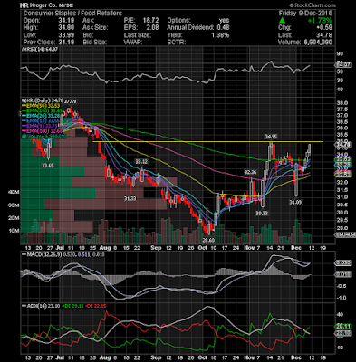
Task: Click the EPS value 2.08
Action: [x=152, y=28]
